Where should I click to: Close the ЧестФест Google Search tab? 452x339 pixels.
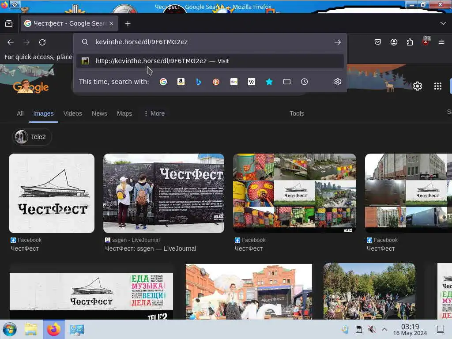111,23
